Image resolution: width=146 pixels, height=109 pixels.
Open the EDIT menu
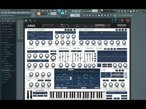(5, 13)
